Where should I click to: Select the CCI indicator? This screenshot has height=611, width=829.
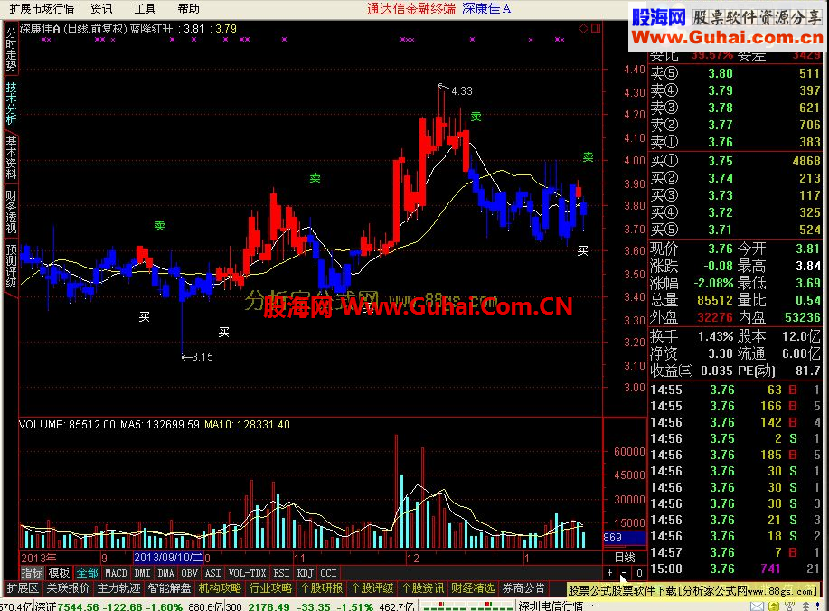[x=328, y=573]
